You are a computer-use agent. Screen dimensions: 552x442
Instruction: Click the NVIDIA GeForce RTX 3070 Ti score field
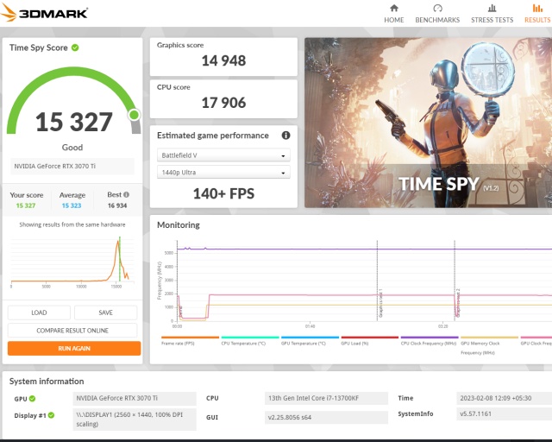pos(72,166)
